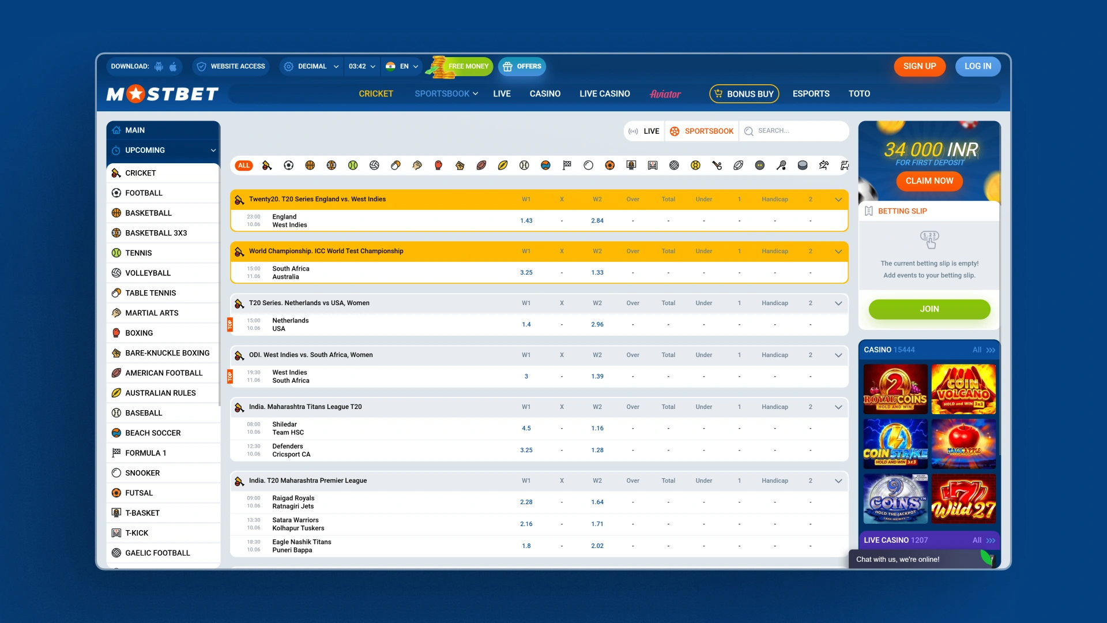Screen dimensions: 1107x623
Task: Select T-Basket icon in sports filter bar
Action: 631,166
